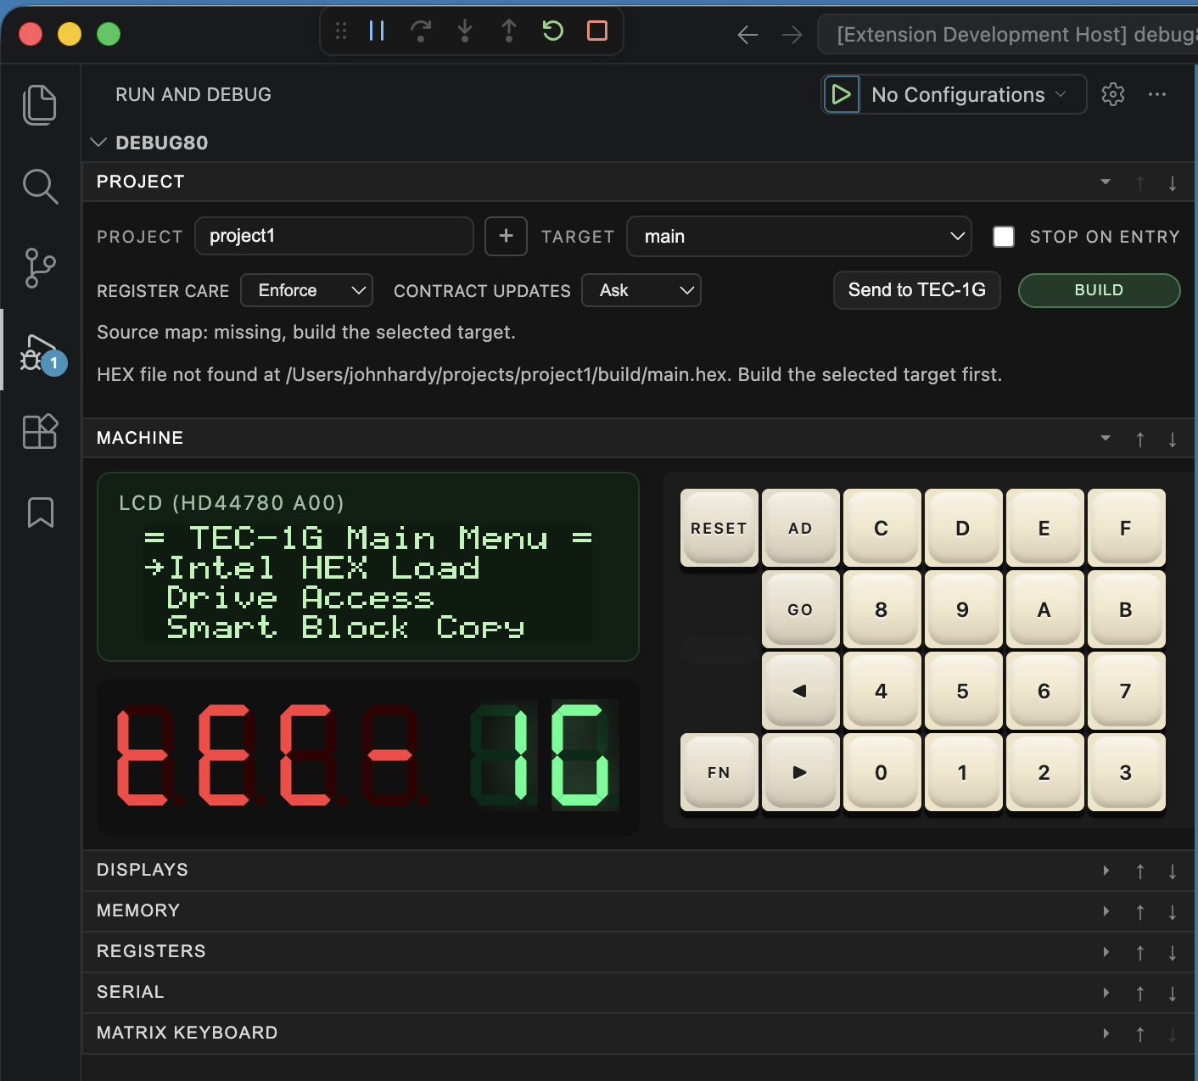Open the Run and Debug more actions menu
This screenshot has width=1198, height=1081.
[x=1157, y=94]
